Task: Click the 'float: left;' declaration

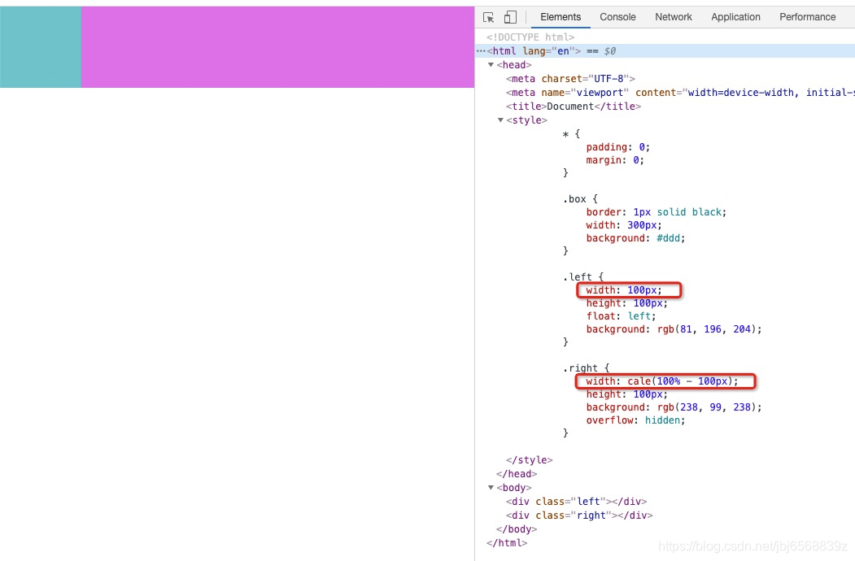Action: (621, 316)
